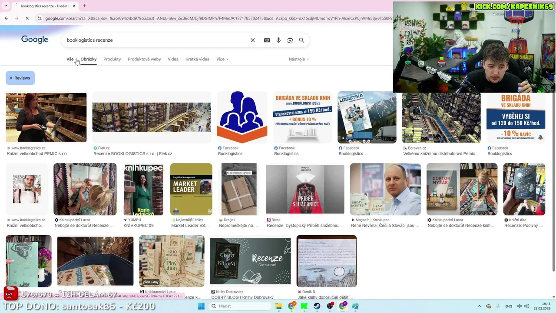The image size is (556, 313).
Task: Expand the Nástroje tools dropdown
Action: (299, 59)
